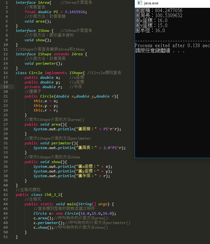Click the console output line showing 804.2477056

(x=158, y=11)
